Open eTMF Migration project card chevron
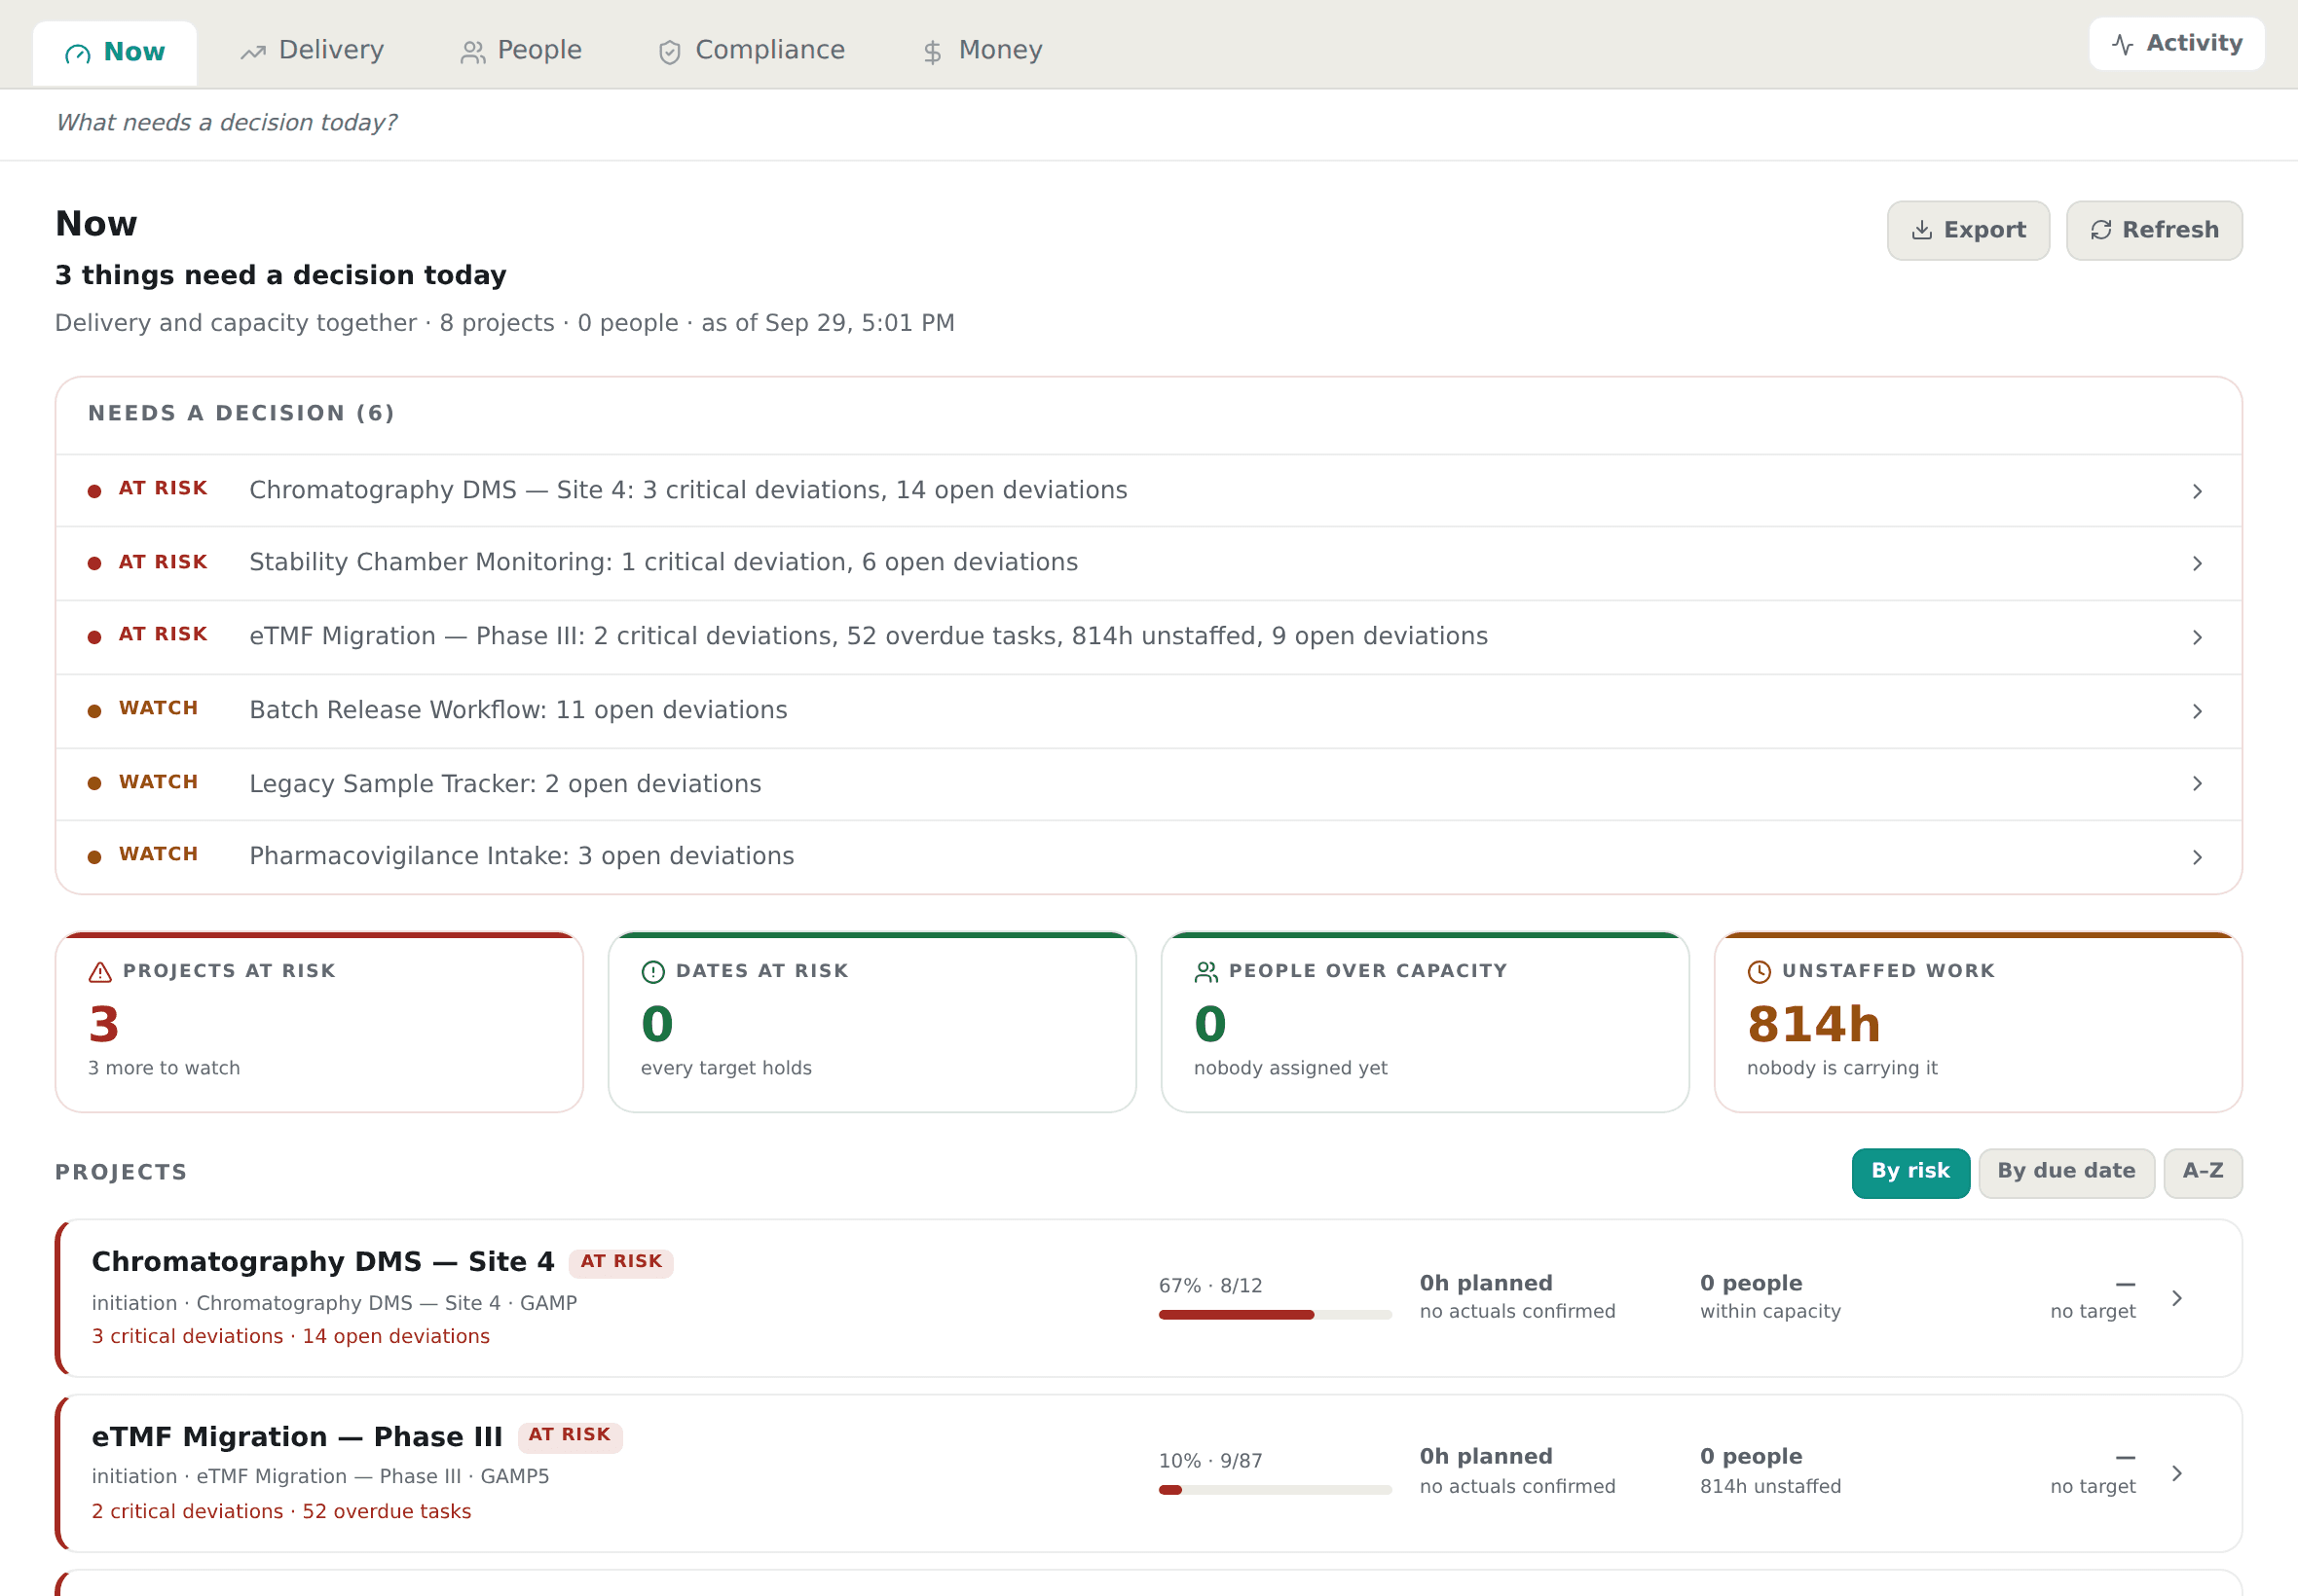This screenshot has height=1596, width=2298. [2177, 1473]
